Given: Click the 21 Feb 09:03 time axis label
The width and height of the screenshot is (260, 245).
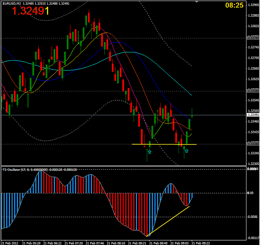Looking at the screenshot, I should pyautogui.click(x=179, y=243).
